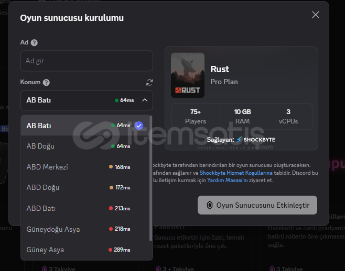The width and height of the screenshot is (345, 271).
Task: Click the blue checkmark on AB Batı
Action: click(x=139, y=126)
